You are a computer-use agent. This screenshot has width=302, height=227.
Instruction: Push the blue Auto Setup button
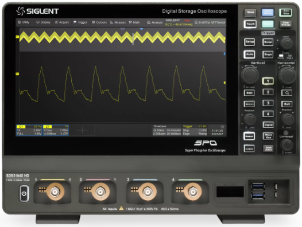coord(268,13)
